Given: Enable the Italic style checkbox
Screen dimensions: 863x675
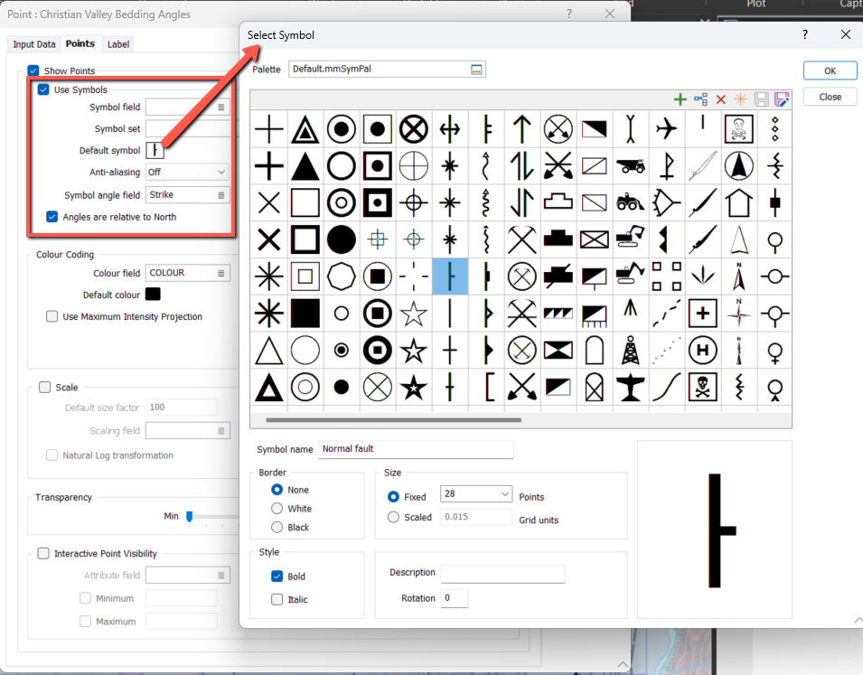Looking at the screenshot, I should point(277,599).
